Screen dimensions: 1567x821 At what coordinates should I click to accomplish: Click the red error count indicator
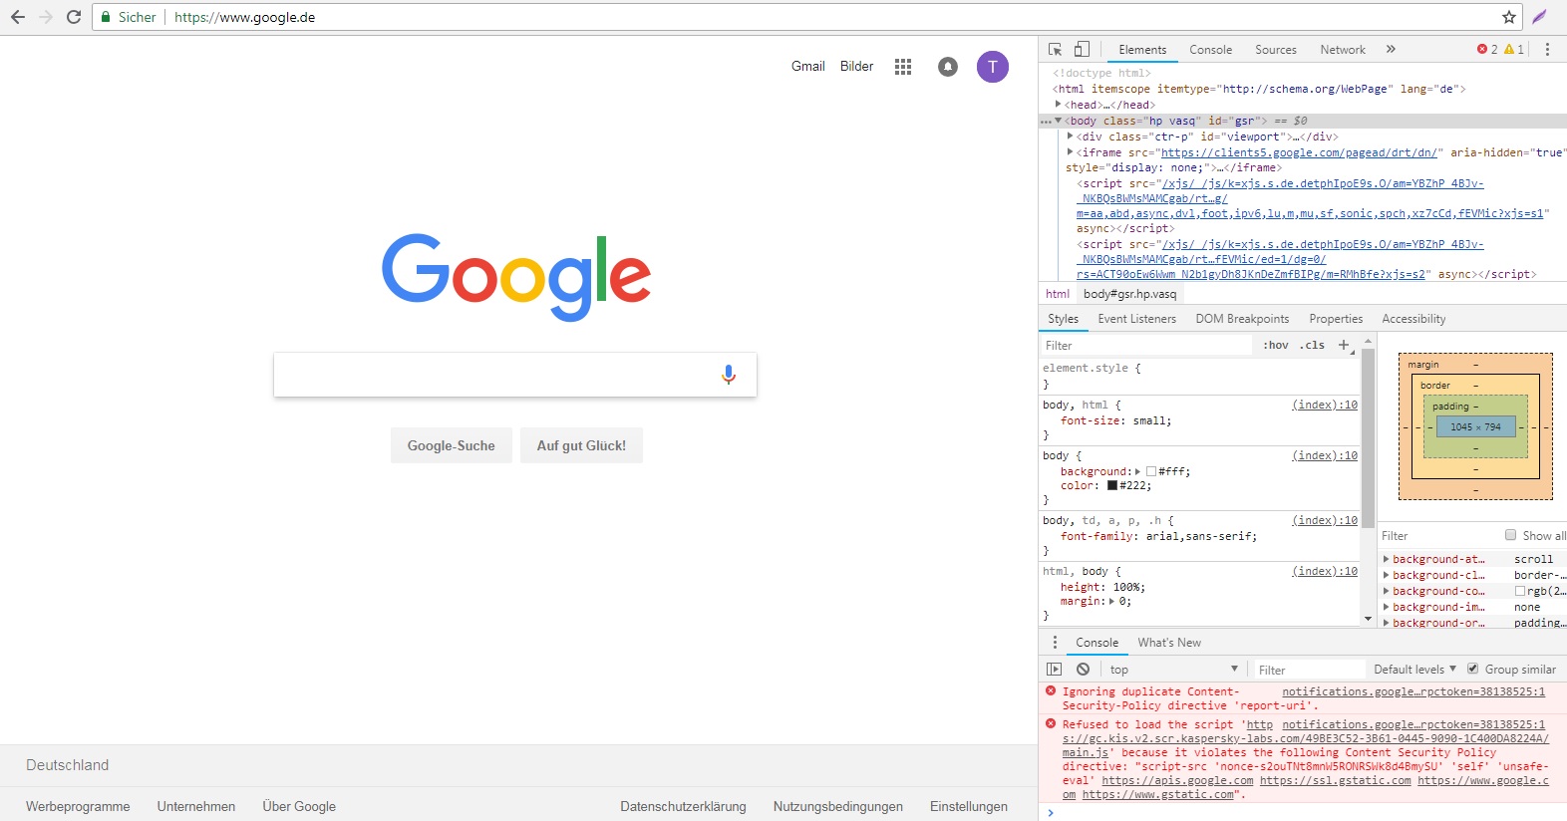click(x=1487, y=49)
